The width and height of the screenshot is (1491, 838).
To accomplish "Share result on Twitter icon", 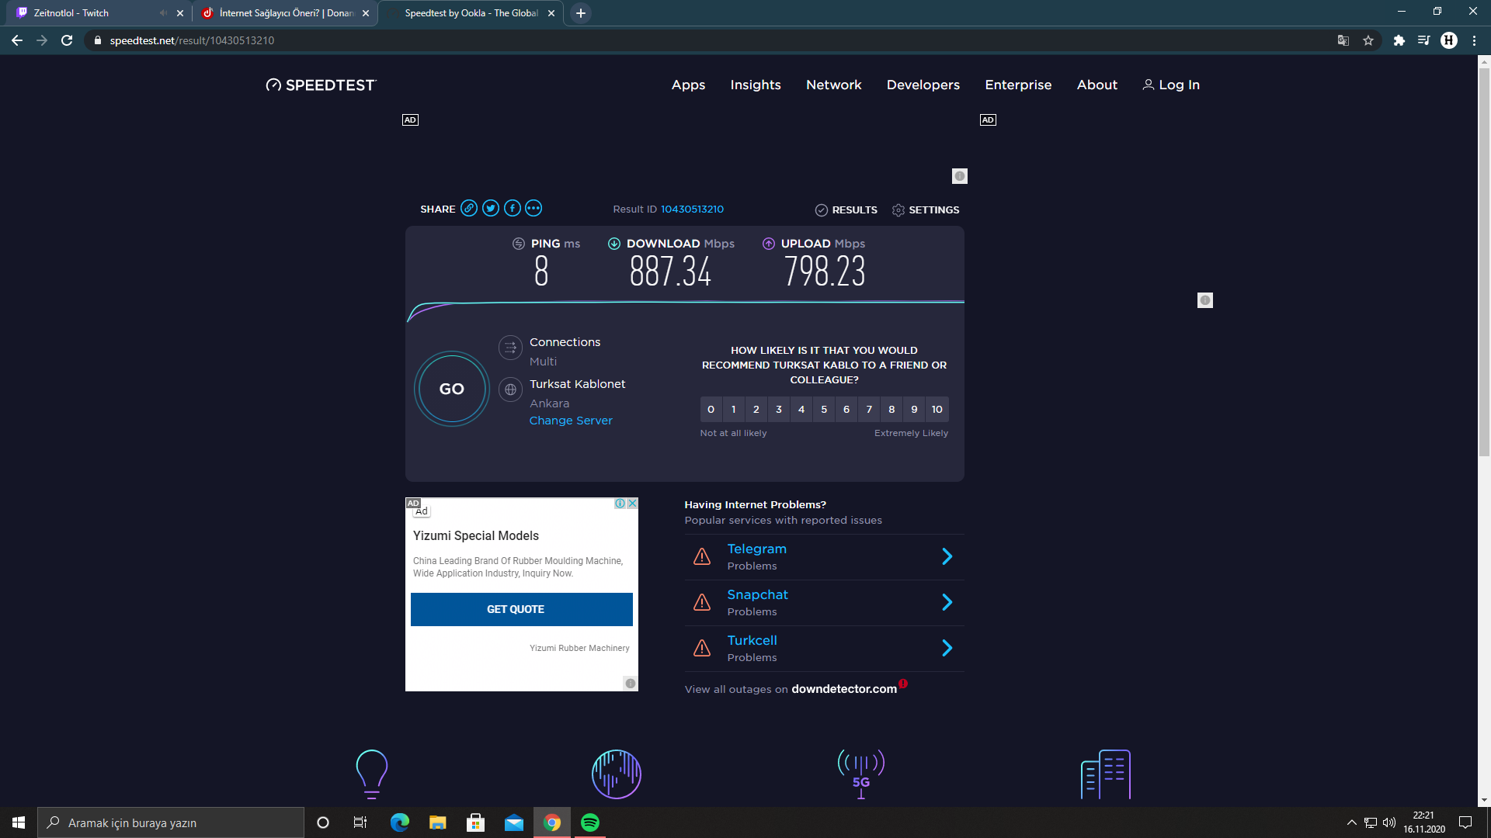I will [x=490, y=208].
